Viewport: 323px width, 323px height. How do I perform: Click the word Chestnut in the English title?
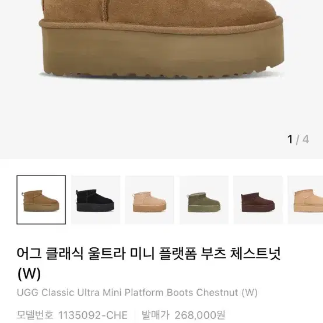click(217, 292)
